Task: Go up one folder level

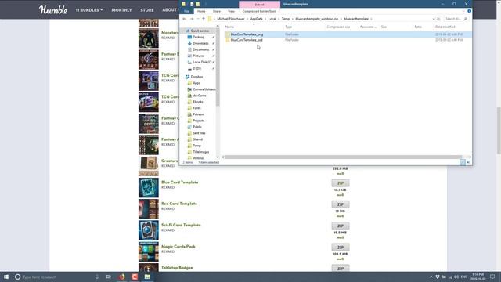Action: point(204,19)
